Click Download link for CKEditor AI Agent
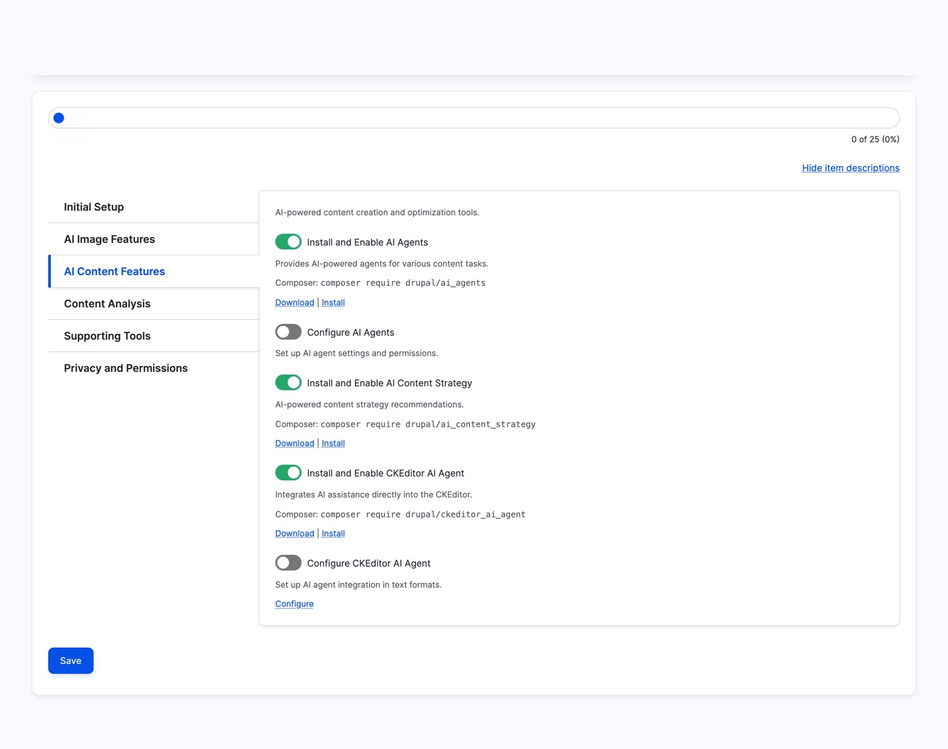 (x=294, y=534)
